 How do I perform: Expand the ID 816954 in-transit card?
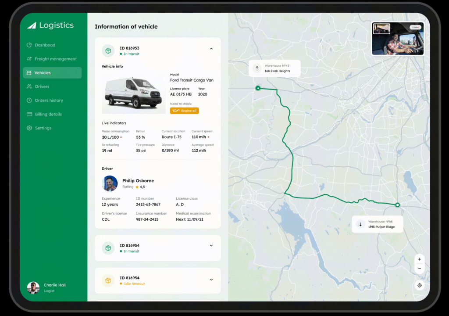tap(211, 246)
